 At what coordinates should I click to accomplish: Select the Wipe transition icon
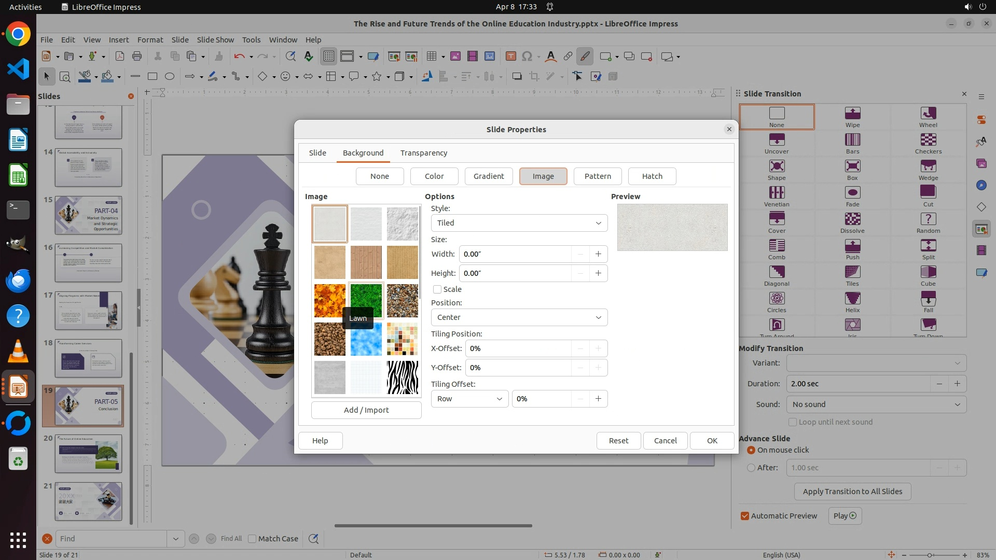[x=852, y=114]
